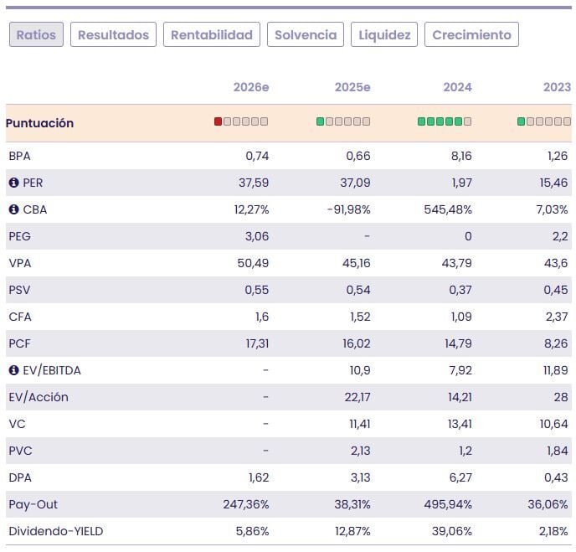This screenshot has width=576, height=552.
Task: Show the Liquidez tab
Action: coord(384,34)
